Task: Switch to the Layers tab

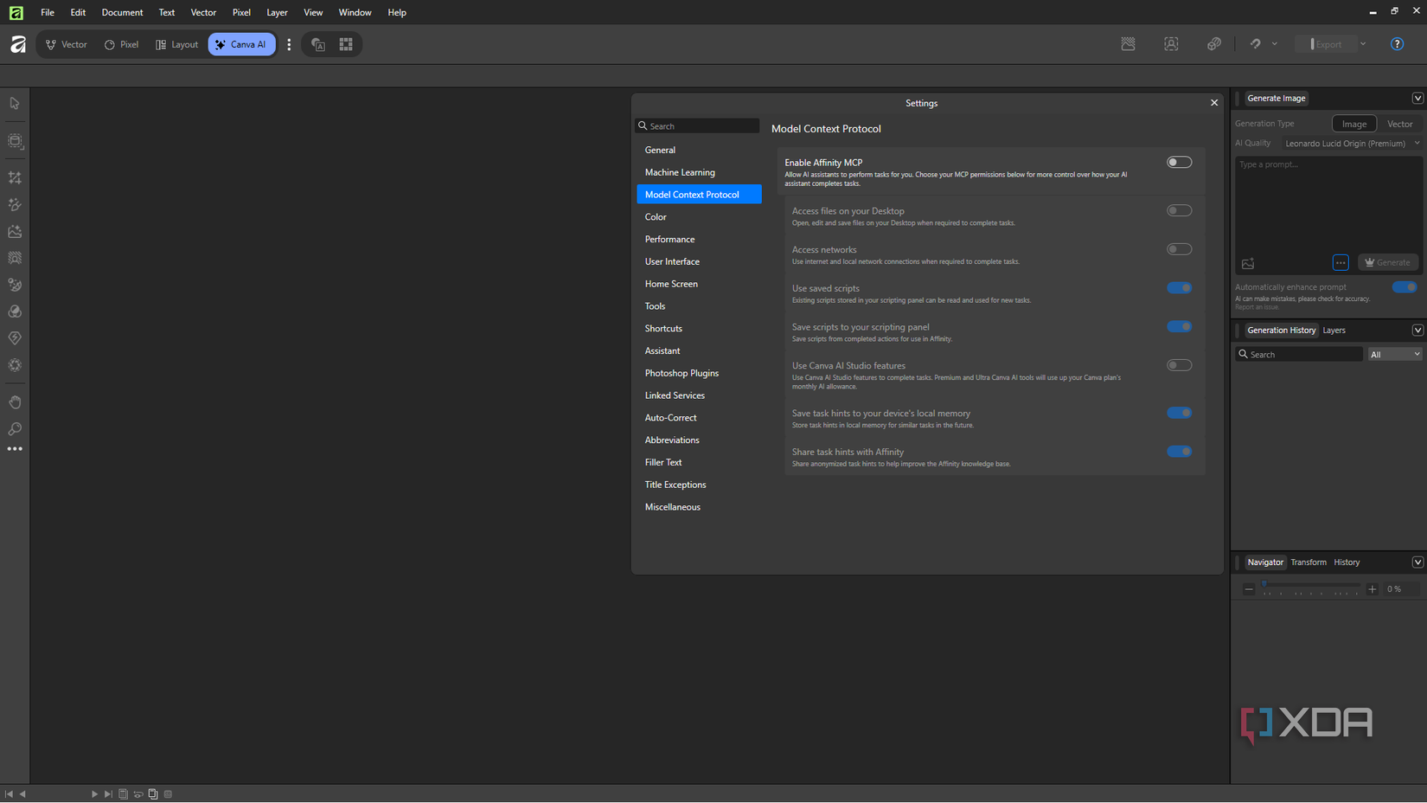Action: (1334, 331)
